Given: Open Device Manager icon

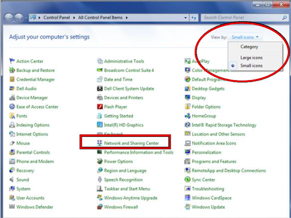Looking at the screenshot, I should (x=12, y=98).
